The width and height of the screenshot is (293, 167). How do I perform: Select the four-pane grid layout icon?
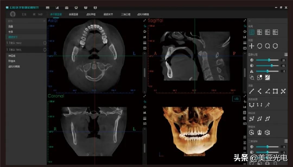(x=252, y=32)
